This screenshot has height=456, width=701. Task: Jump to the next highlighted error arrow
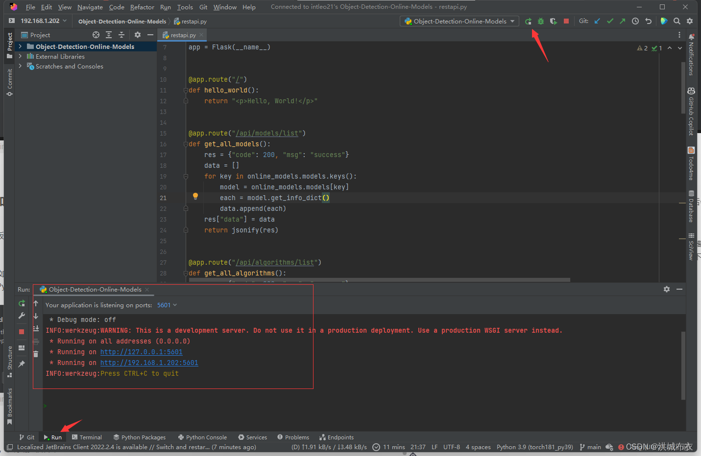[680, 48]
